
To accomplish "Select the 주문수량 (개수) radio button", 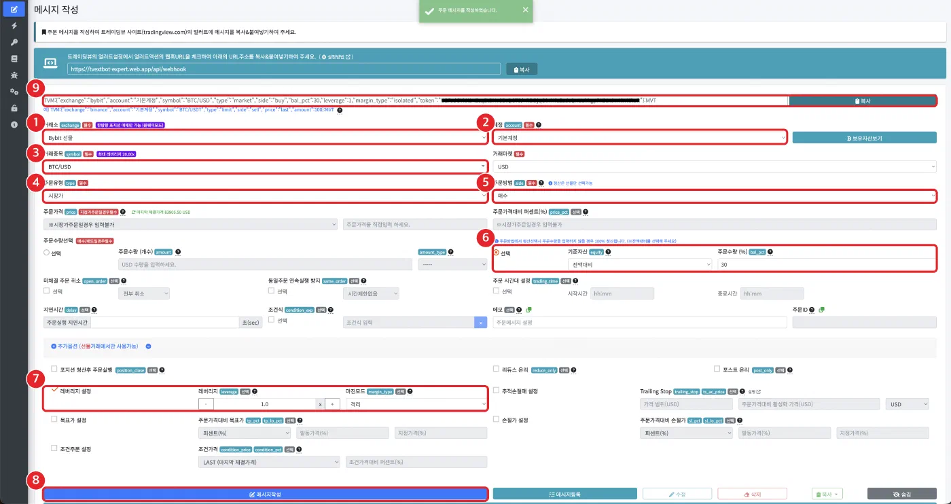I will [x=46, y=253].
